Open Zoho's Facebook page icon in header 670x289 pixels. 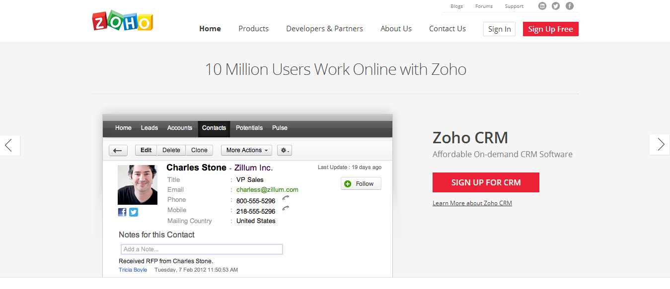(x=570, y=6)
